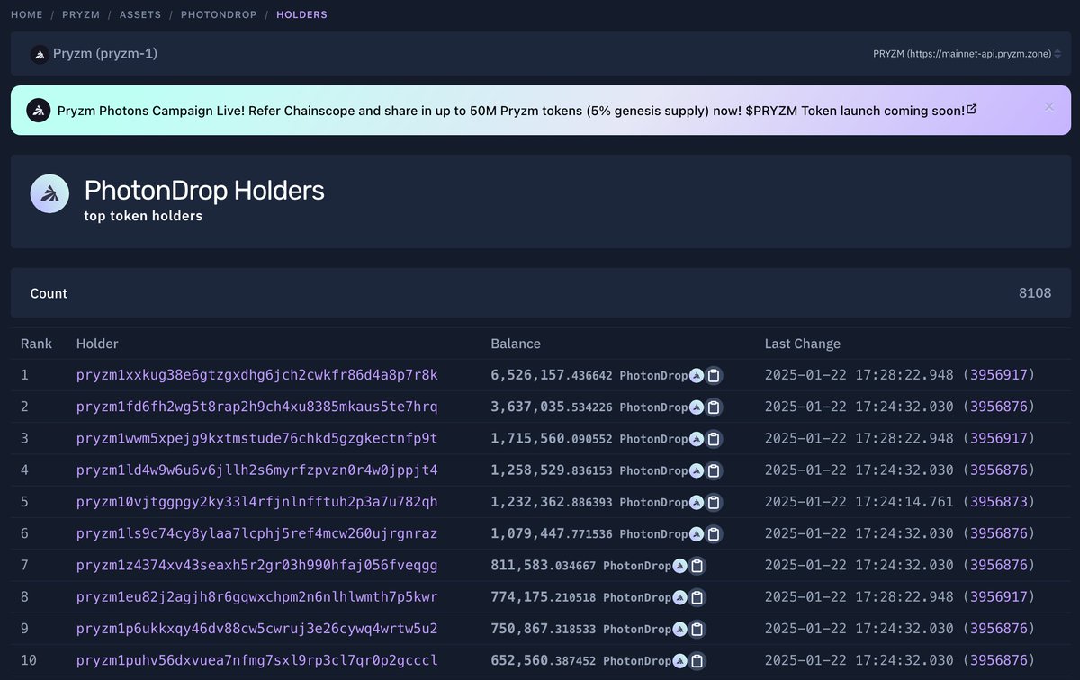The image size is (1080, 680).
Task: Click PhotonDrop token logo in rank 4 row
Action: (x=697, y=470)
